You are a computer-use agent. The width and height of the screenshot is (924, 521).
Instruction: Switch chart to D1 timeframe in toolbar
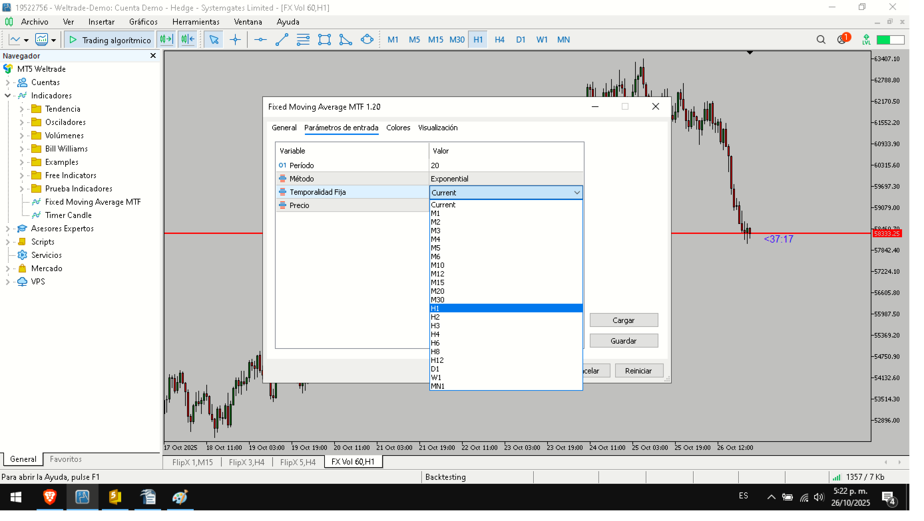pyautogui.click(x=521, y=40)
